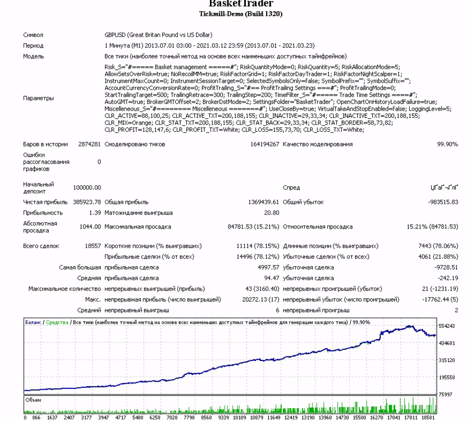Click largest loss trade value -9728.51

tap(446, 268)
